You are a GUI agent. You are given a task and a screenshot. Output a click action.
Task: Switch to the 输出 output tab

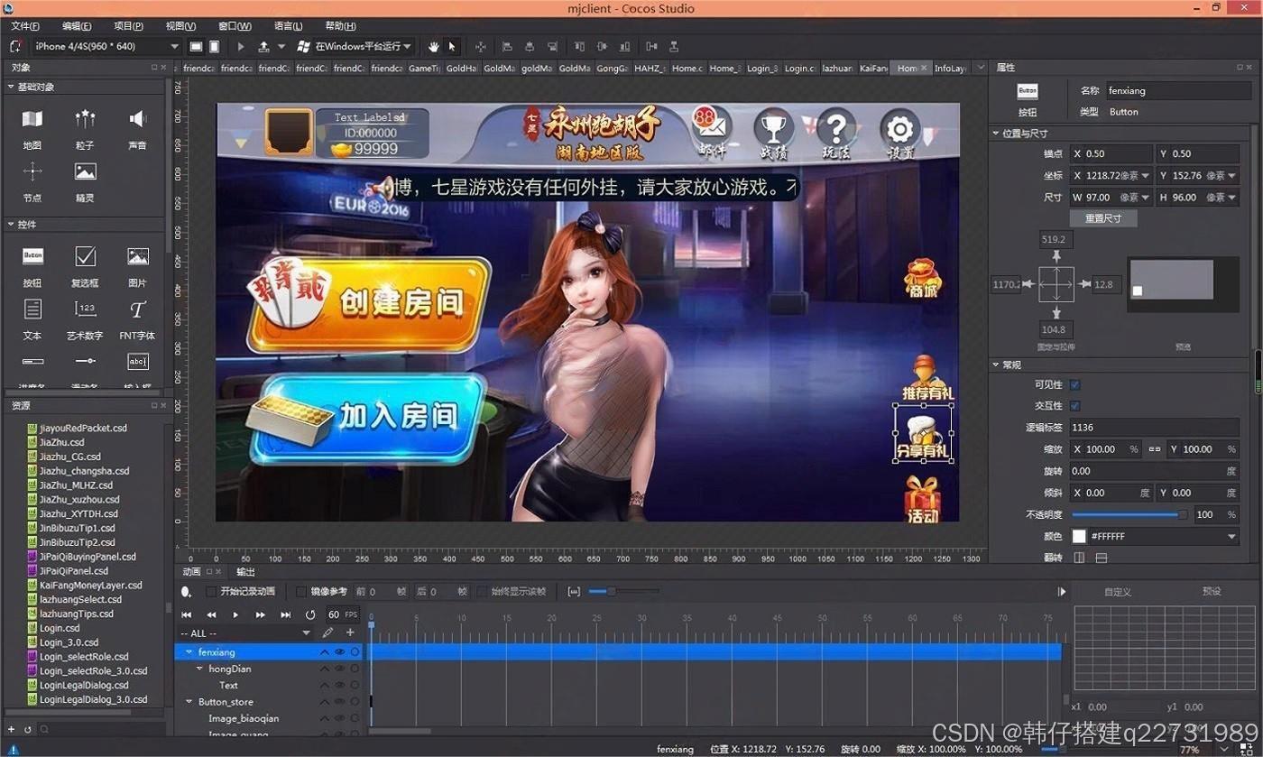[x=245, y=572]
